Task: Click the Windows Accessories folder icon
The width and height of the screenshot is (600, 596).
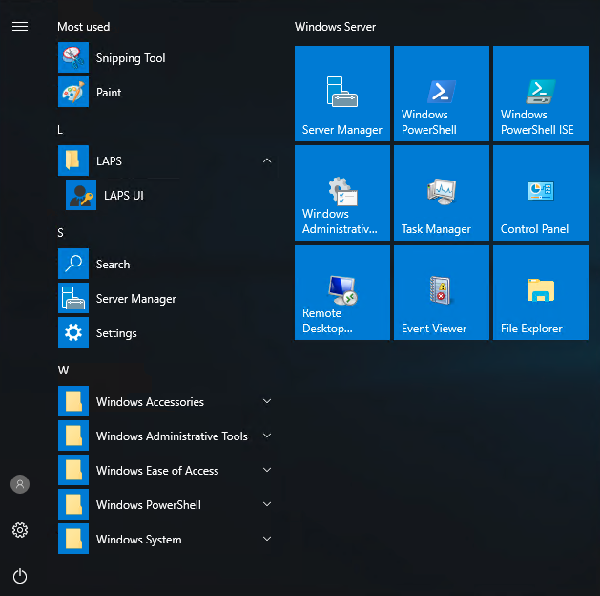Action: [x=73, y=401]
